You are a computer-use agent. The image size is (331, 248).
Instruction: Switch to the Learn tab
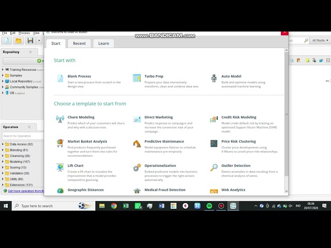point(103,43)
